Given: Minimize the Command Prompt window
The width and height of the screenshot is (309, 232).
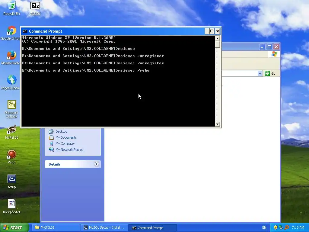Looking at the screenshot, I should (207, 31).
